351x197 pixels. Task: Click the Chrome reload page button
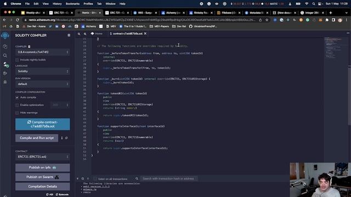18,20
